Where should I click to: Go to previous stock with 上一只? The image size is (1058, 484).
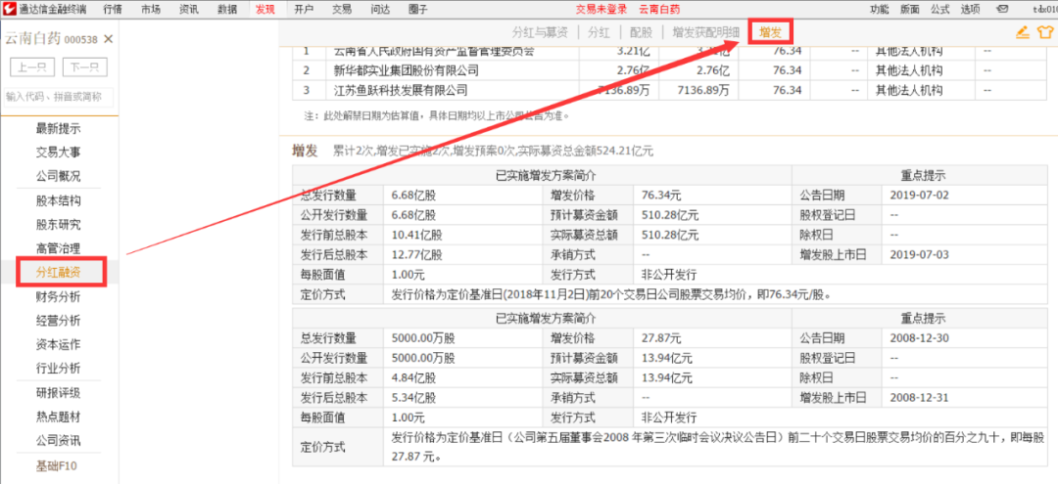pos(33,67)
